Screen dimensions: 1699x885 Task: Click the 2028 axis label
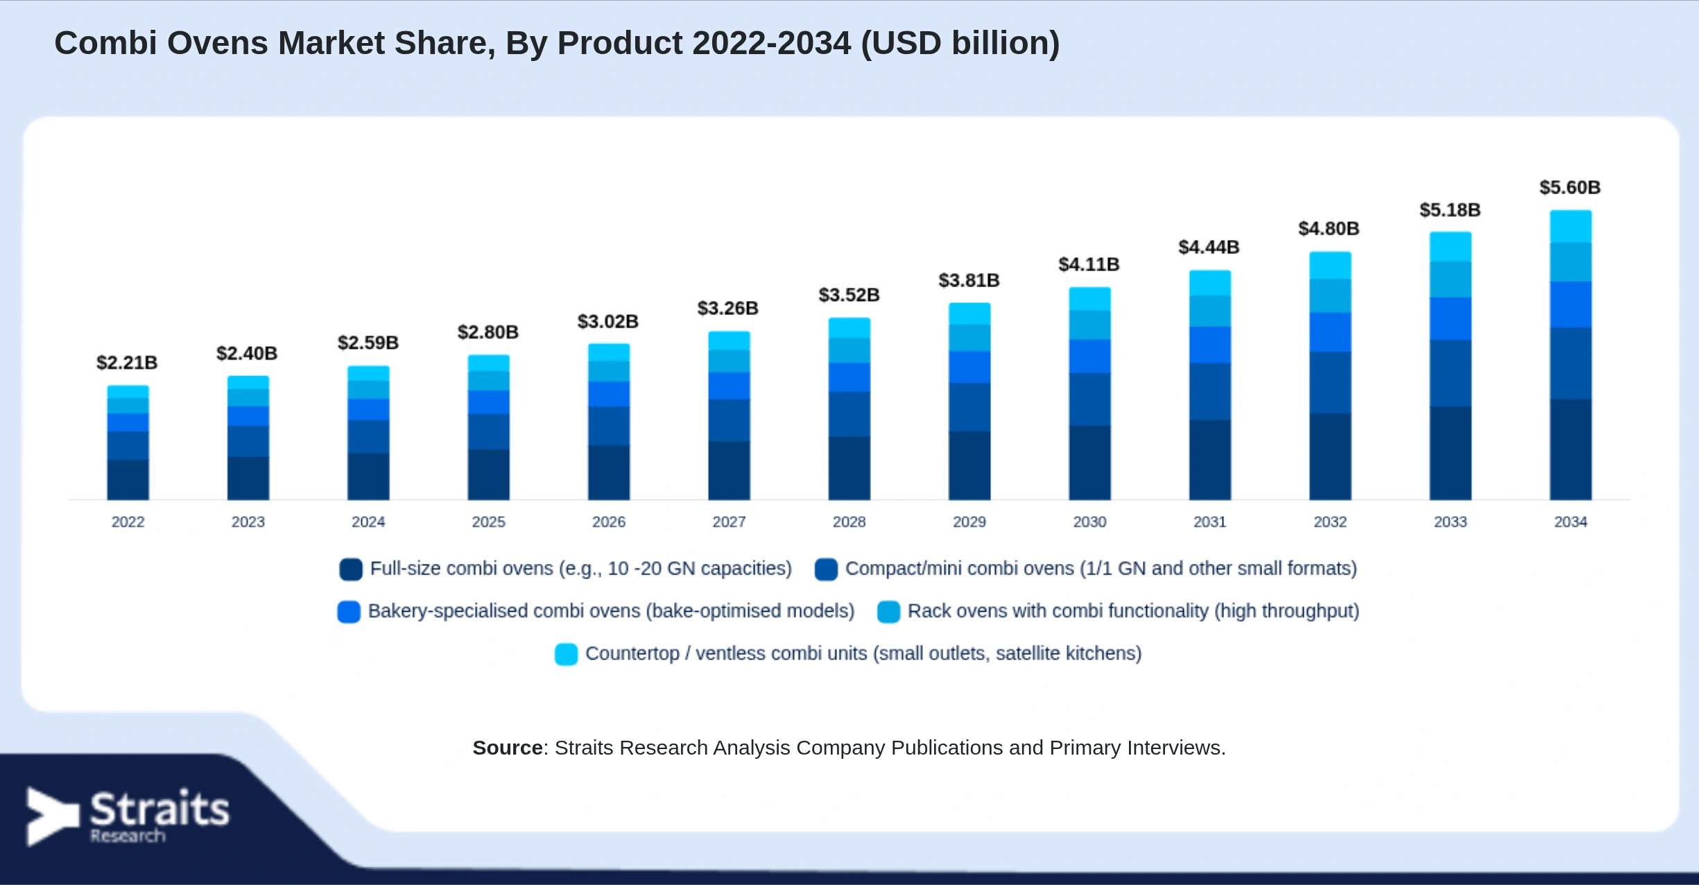[849, 522]
